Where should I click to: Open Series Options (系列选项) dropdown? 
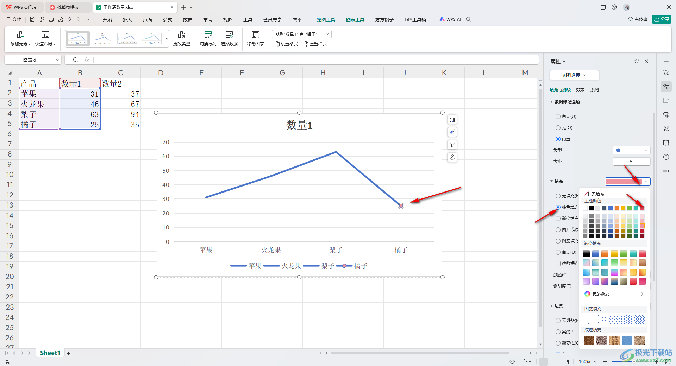coord(574,75)
